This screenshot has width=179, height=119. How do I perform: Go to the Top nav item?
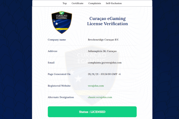coord(65,3)
